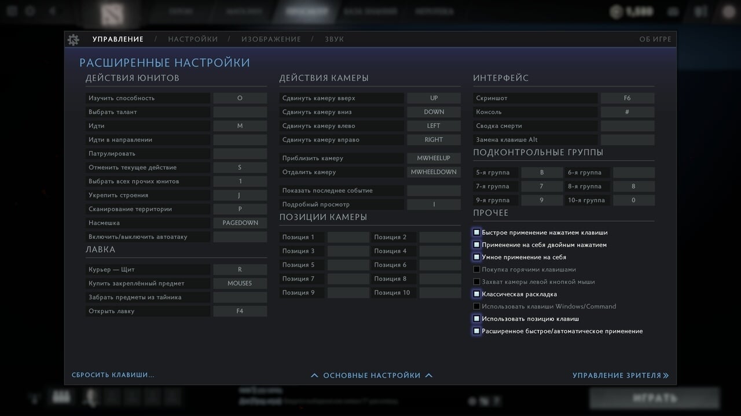Set key for Позиция 2
The width and height of the screenshot is (741, 416).
coord(440,237)
